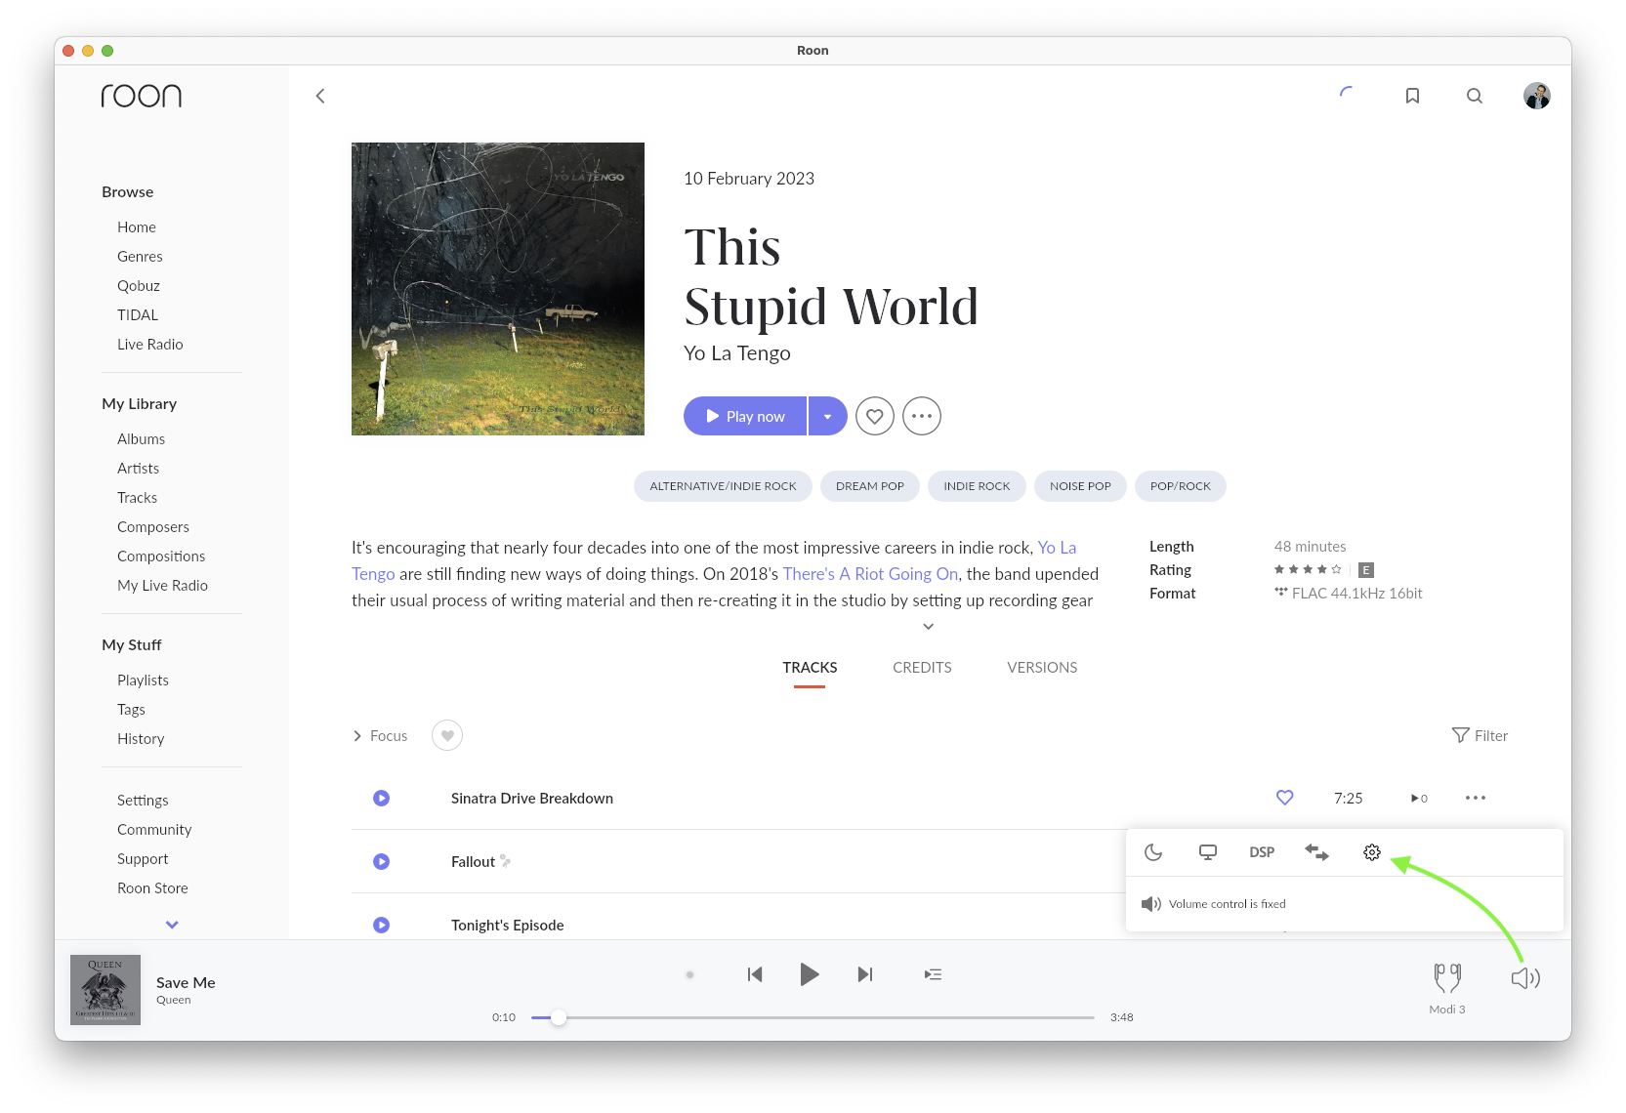Expand the Focus options

point(380,735)
